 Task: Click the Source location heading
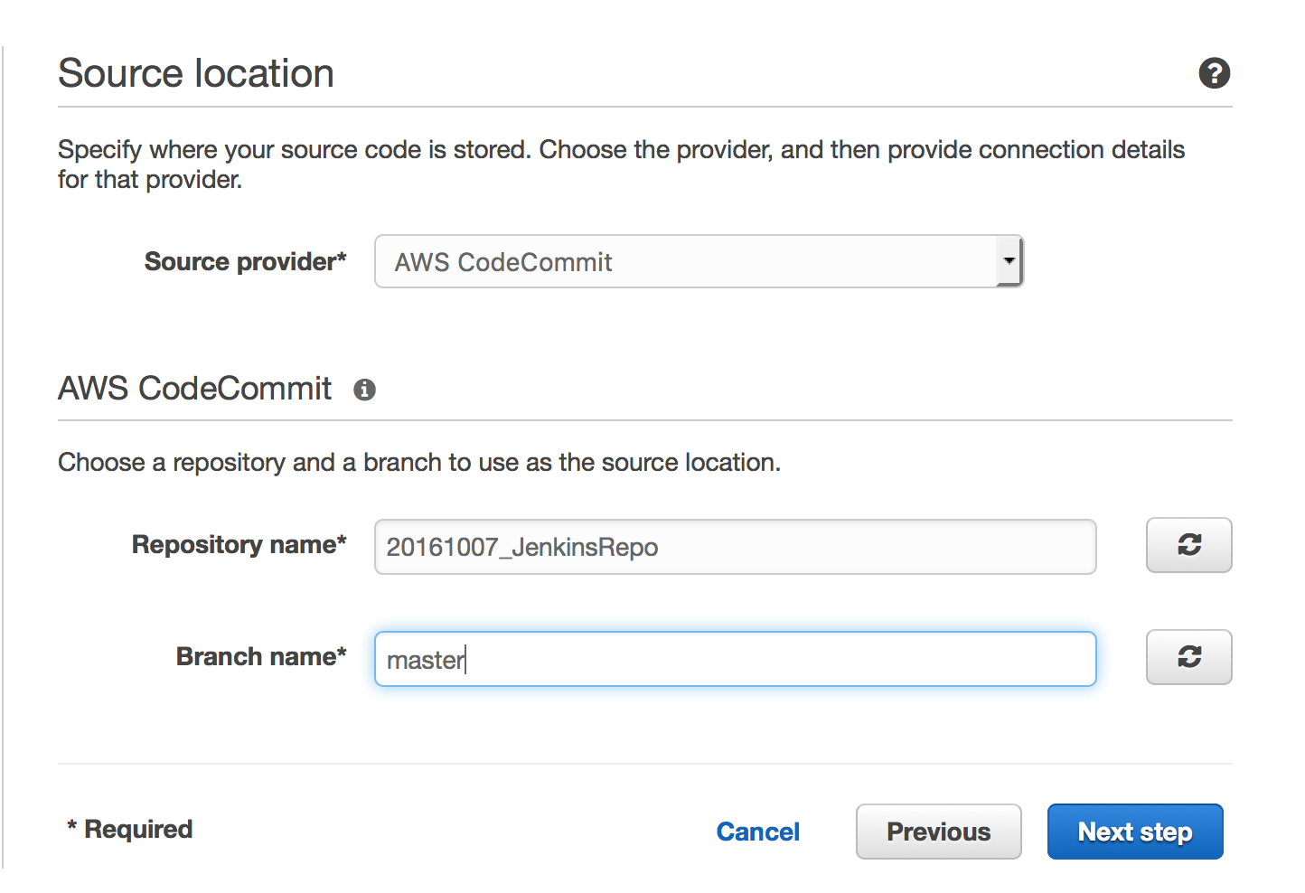(196, 73)
